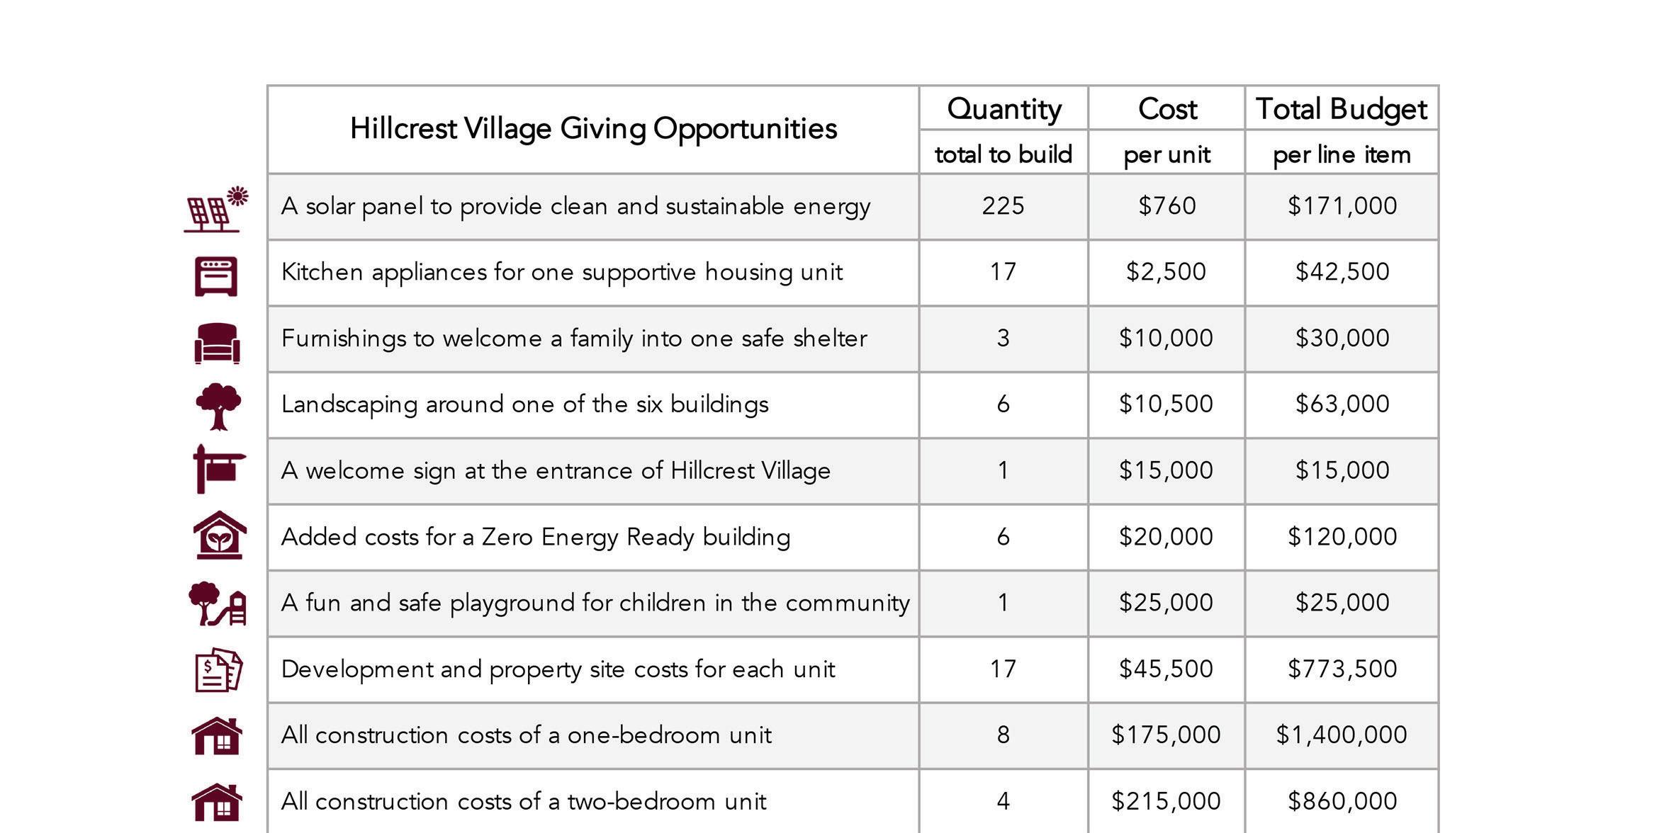Click the Cost column header
The width and height of the screenshot is (1664, 833).
click(1167, 109)
